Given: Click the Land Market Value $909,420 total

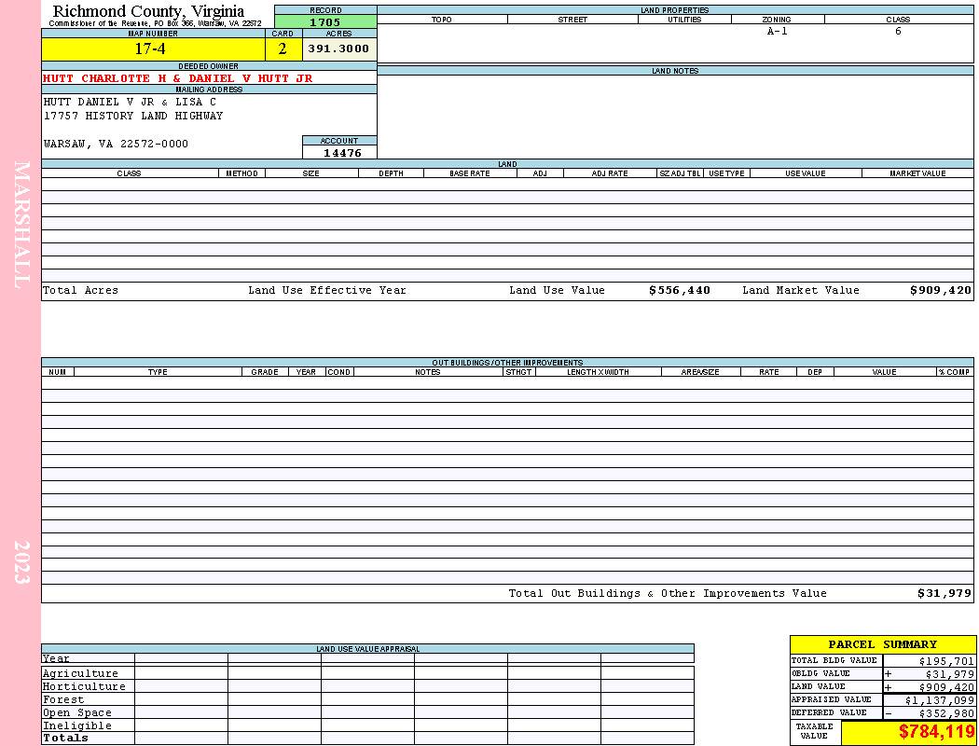Looking at the screenshot, I should (940, 290).
